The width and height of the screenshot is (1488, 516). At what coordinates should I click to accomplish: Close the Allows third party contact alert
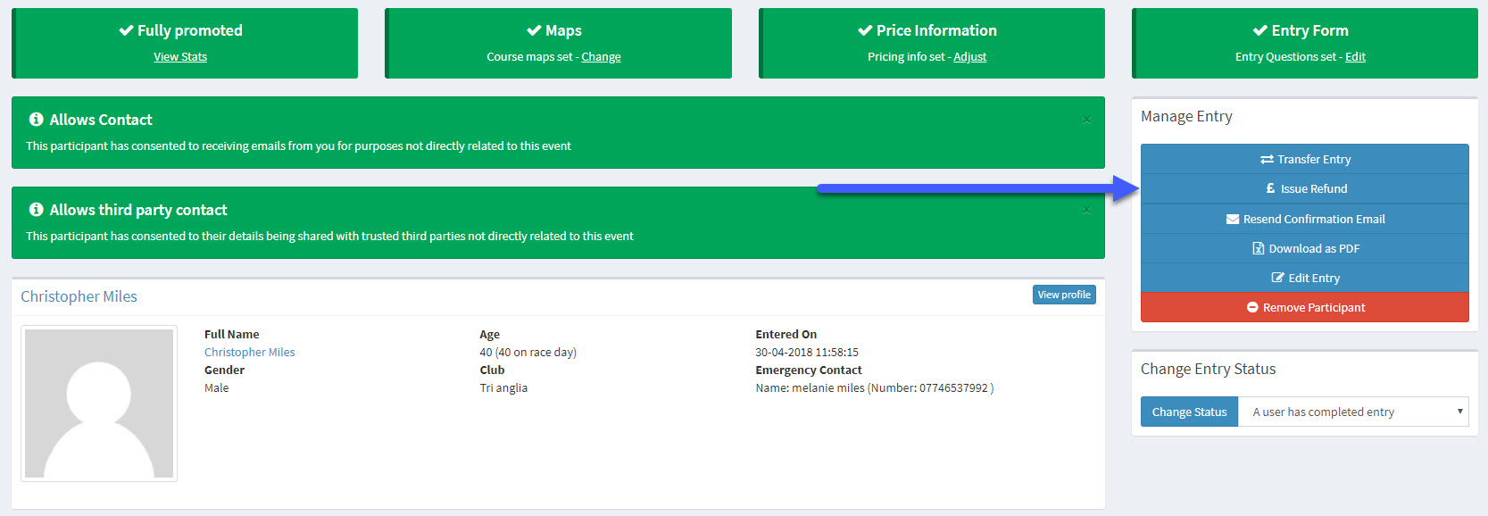1086,210
